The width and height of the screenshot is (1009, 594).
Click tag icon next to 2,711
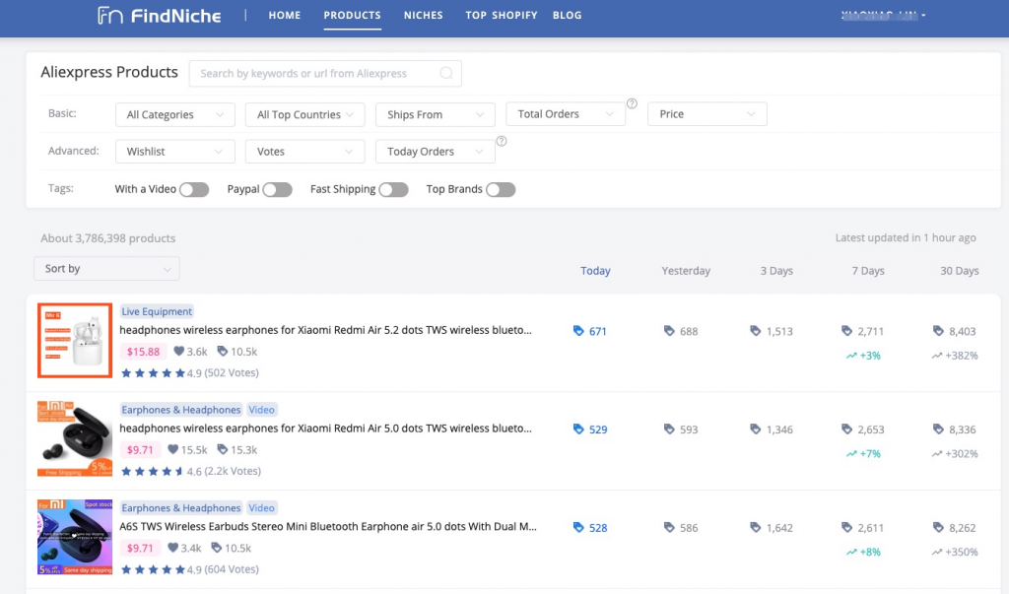click(846, 331)
